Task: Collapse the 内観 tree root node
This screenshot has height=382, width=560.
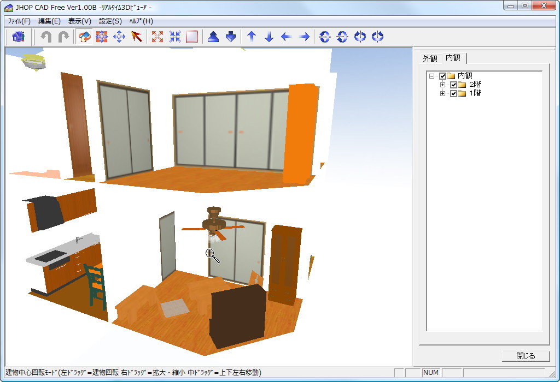Action: (432, 76)
